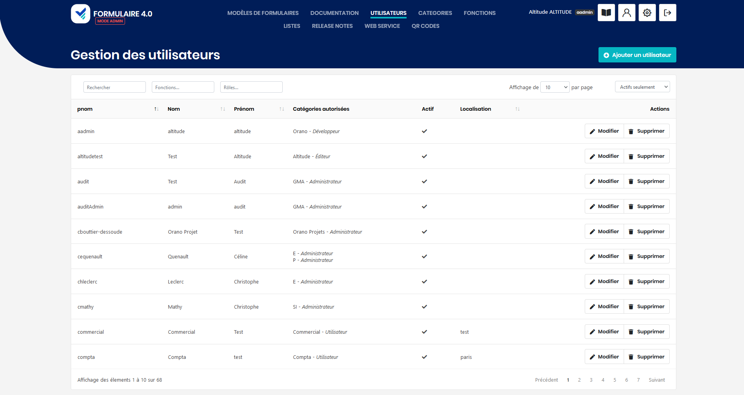Click the active checkmark for compta
The height and width of the screenshot is (395, 744).
[x=424, y=357]
